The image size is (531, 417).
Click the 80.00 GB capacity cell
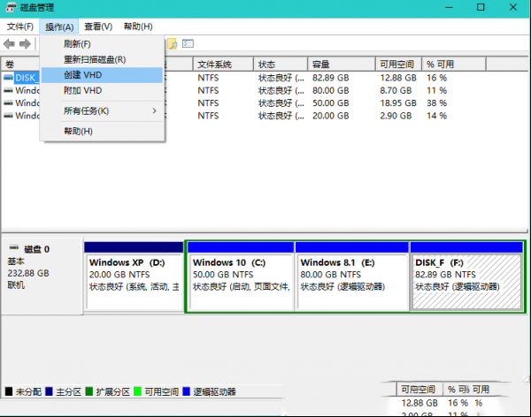point(330,91)
